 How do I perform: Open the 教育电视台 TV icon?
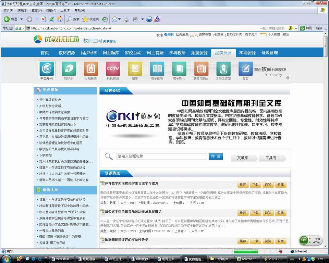pyautogui.click(x=201, y=69)
